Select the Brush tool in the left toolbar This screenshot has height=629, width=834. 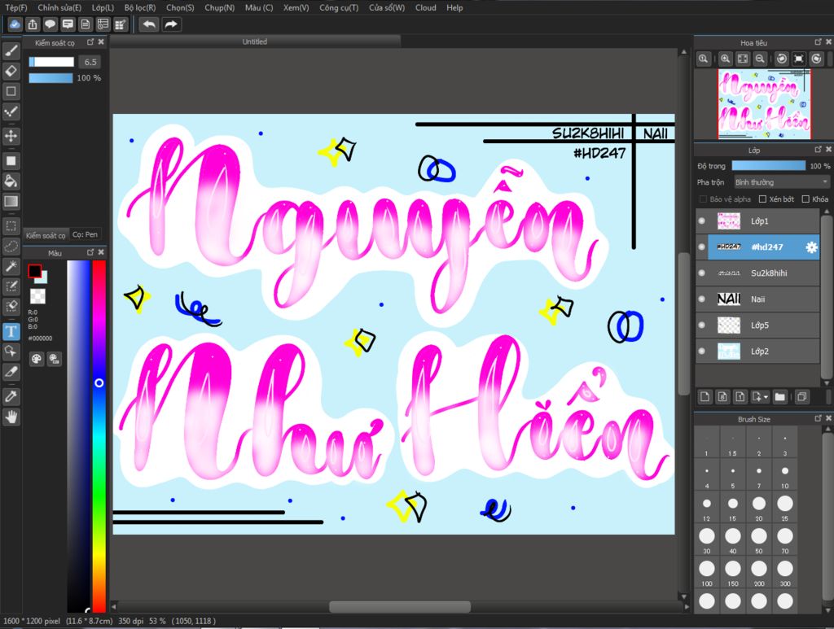pos(11,50)
